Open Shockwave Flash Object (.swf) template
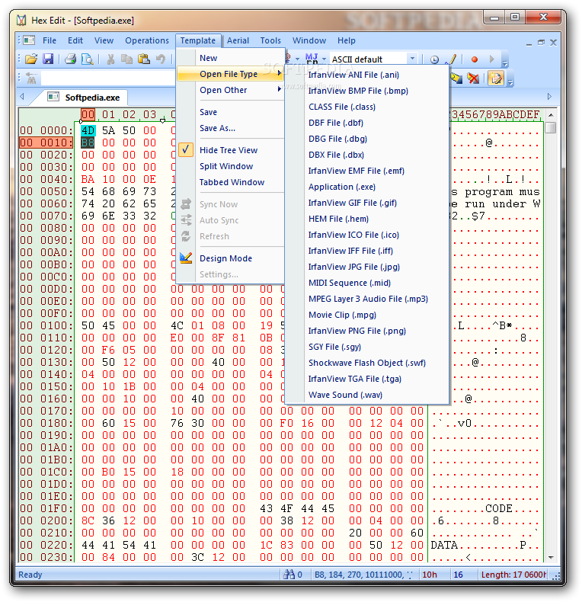Image resolution: width=582 pixels, height=602 pixels. (x=367, y=363)
